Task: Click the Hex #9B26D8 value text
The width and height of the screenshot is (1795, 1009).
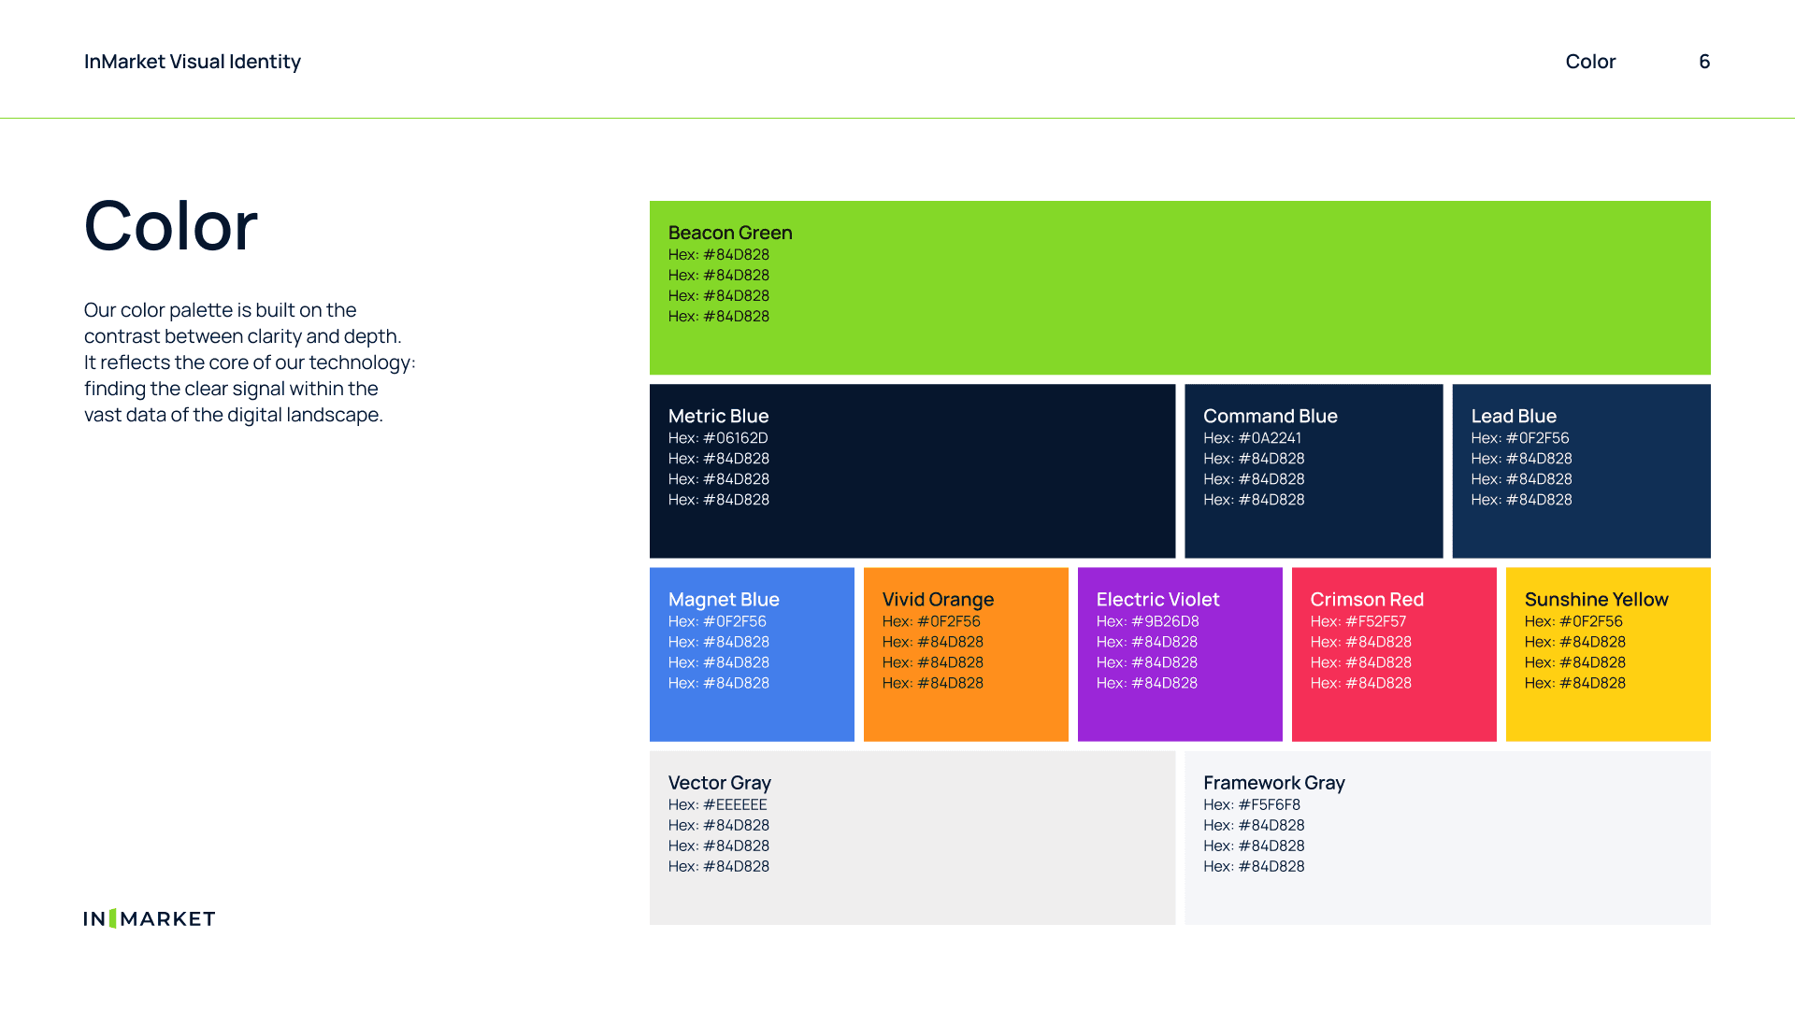Action: pos(1147,621)
